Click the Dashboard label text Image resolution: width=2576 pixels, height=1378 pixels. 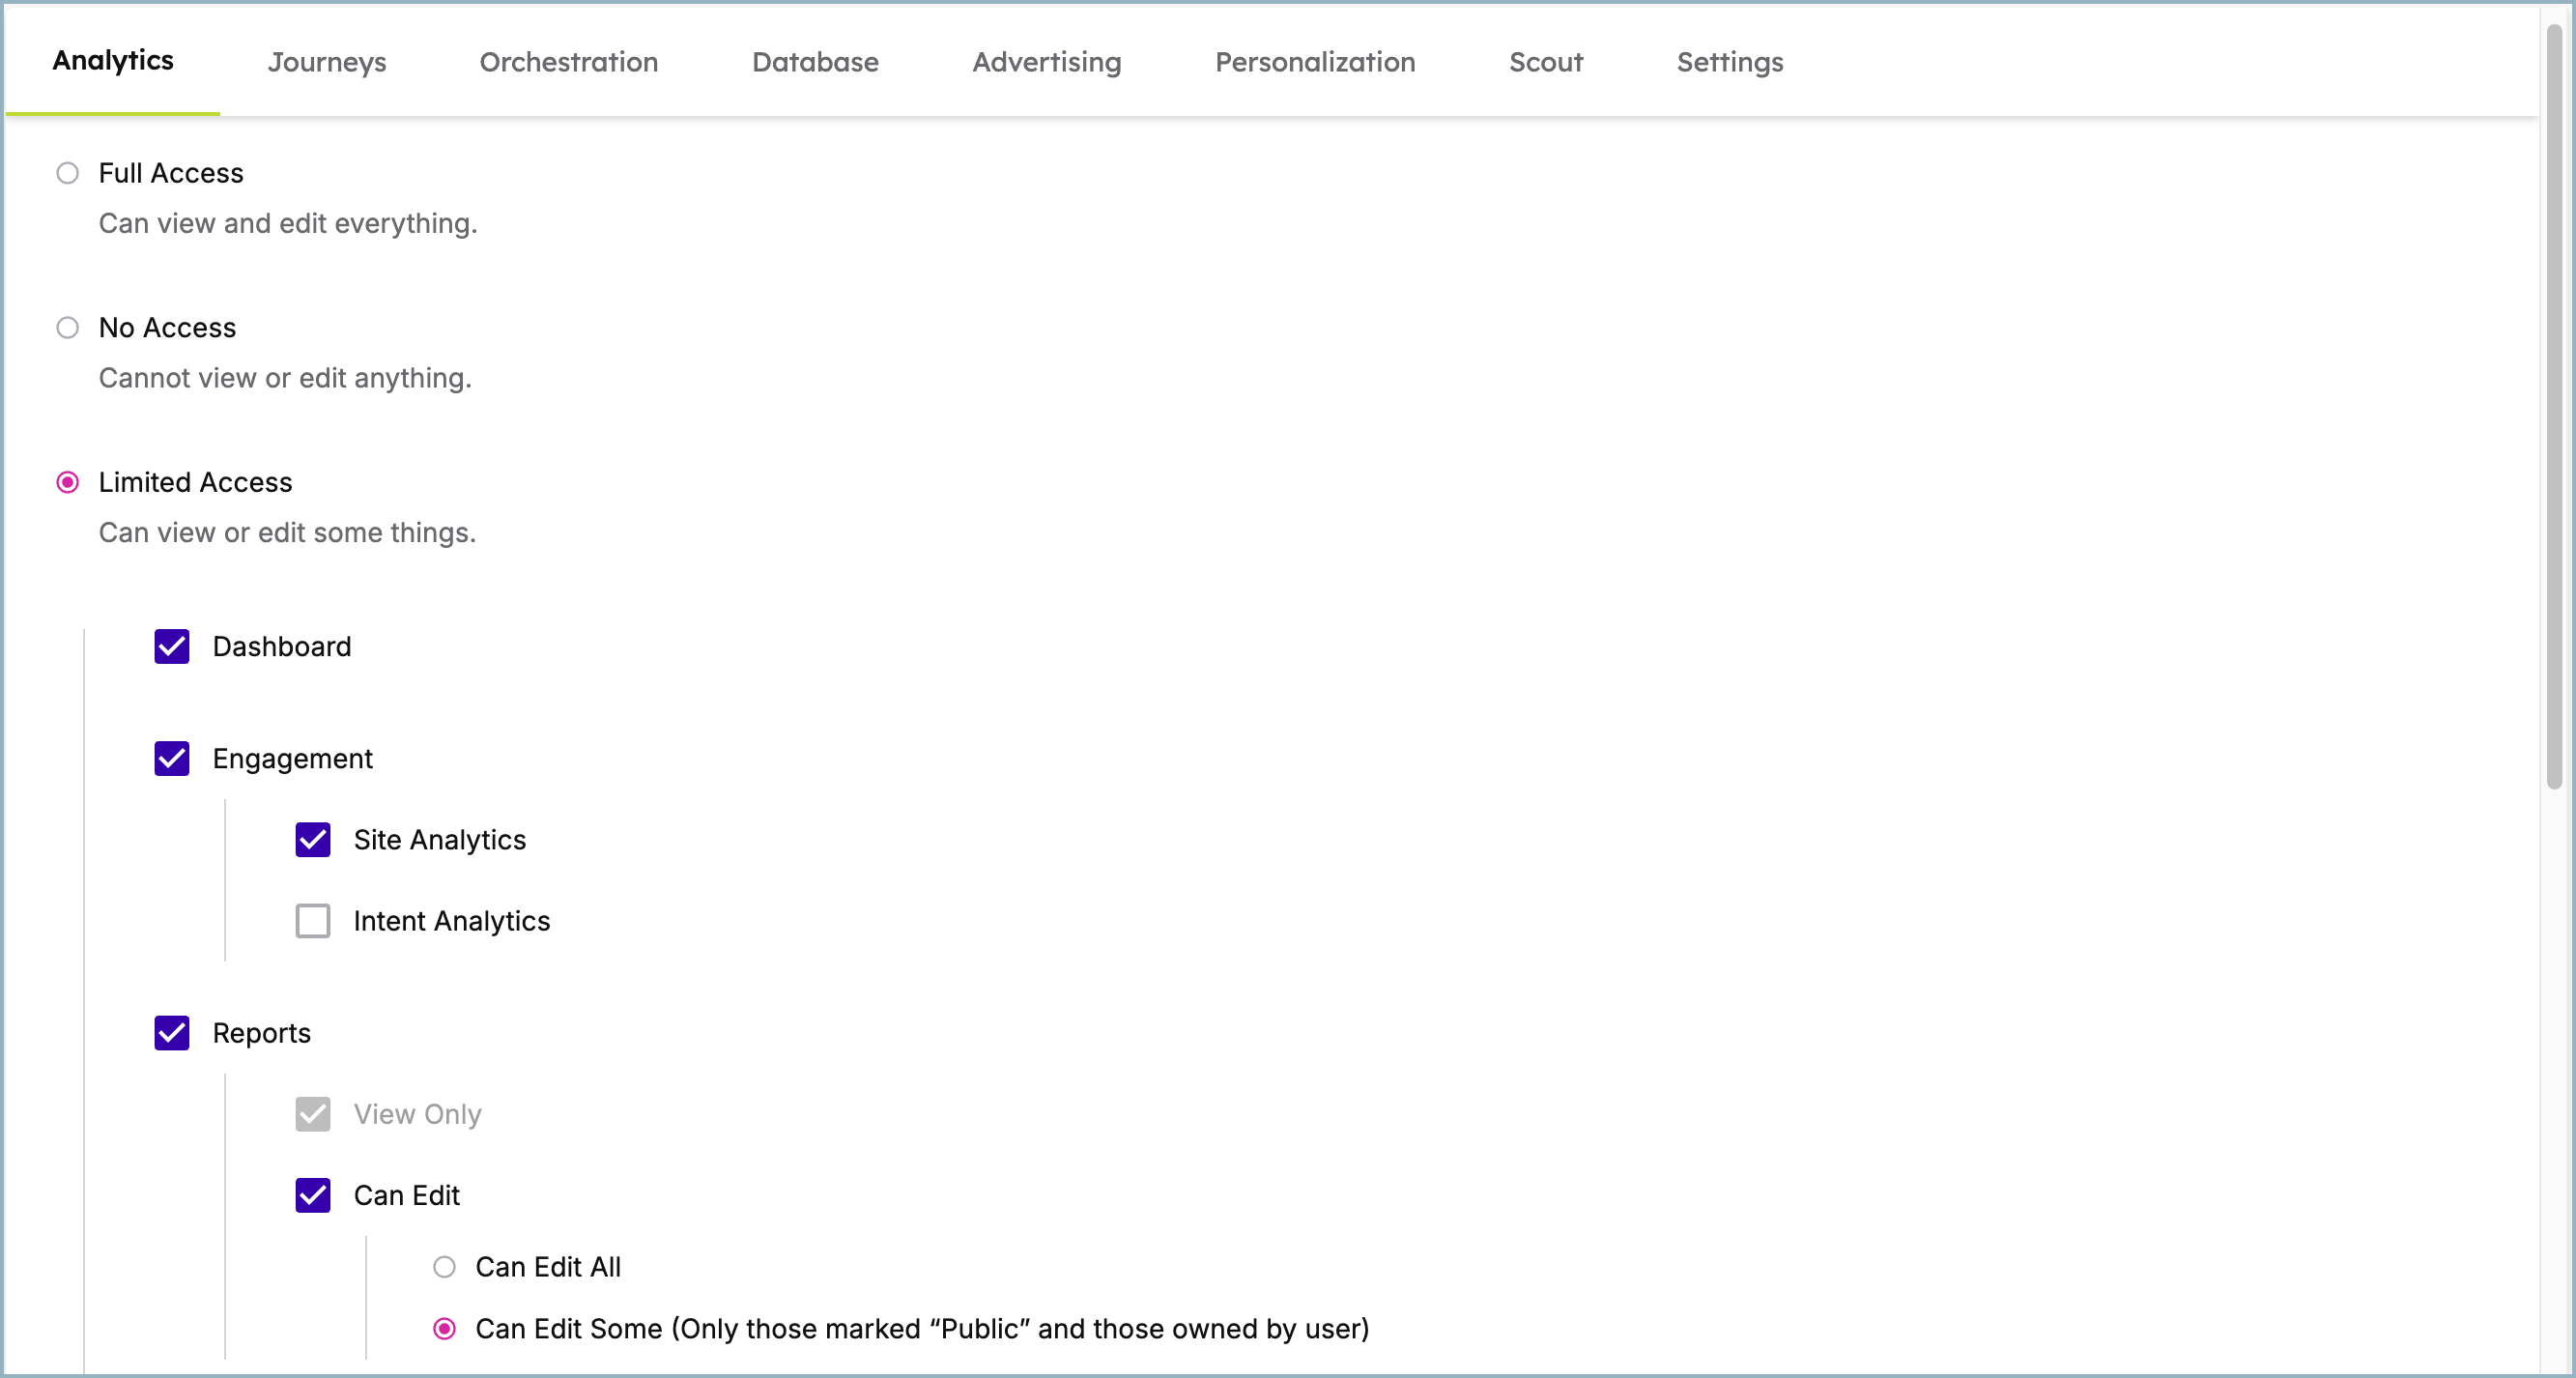point(282,647)
